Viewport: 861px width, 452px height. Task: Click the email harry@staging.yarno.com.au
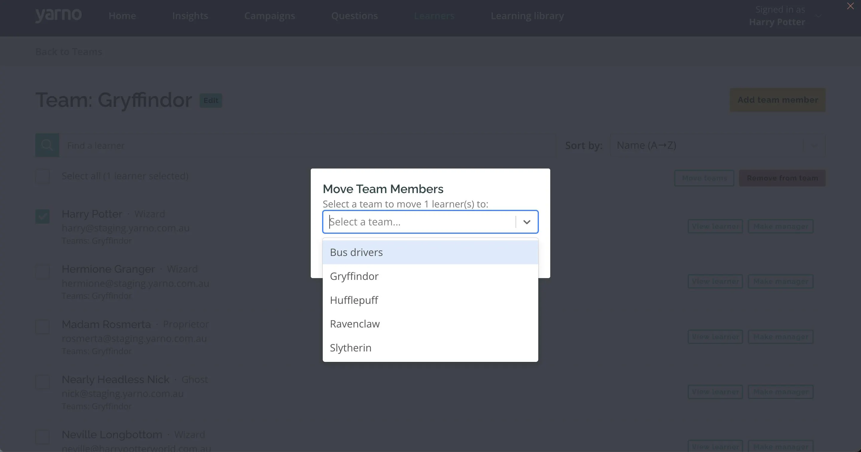pyautogui.click(x=126, y=228)
